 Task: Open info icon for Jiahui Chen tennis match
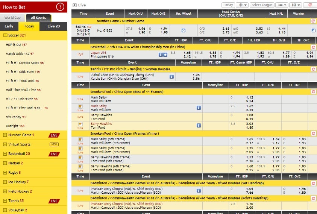(x=171, y=77)
